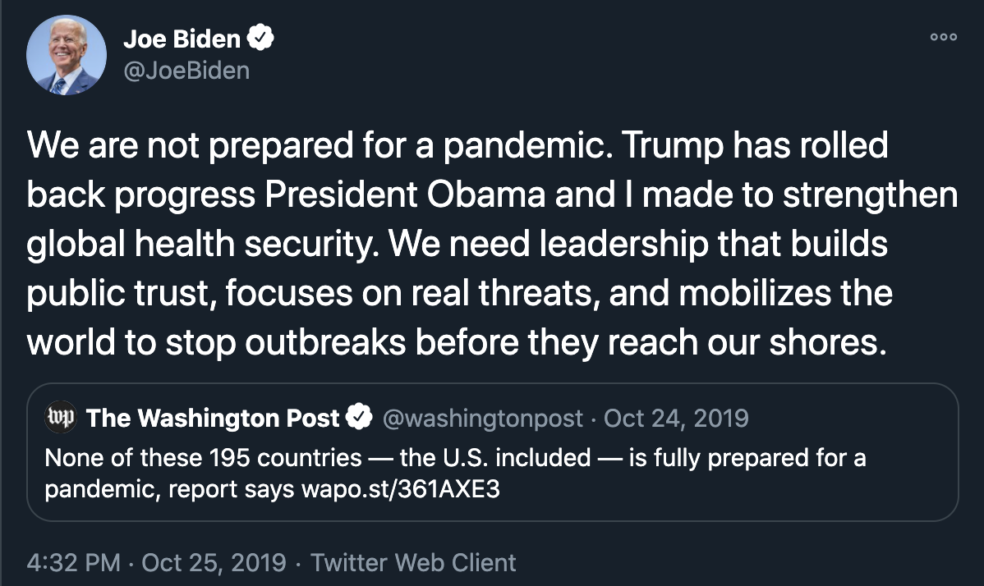The height and width of the screenshot is (586, 984).
Task: Click the 4:32 PM tweet time
Action: 73,562
